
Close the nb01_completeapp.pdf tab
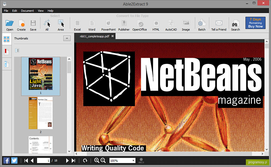click(112, 36)
